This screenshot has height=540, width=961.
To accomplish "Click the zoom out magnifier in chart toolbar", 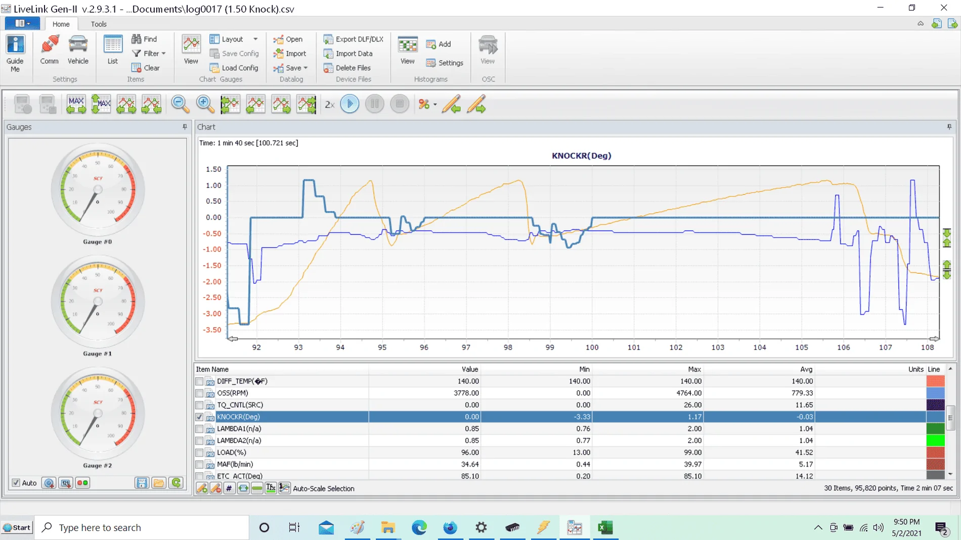I will tap(180, 104).
